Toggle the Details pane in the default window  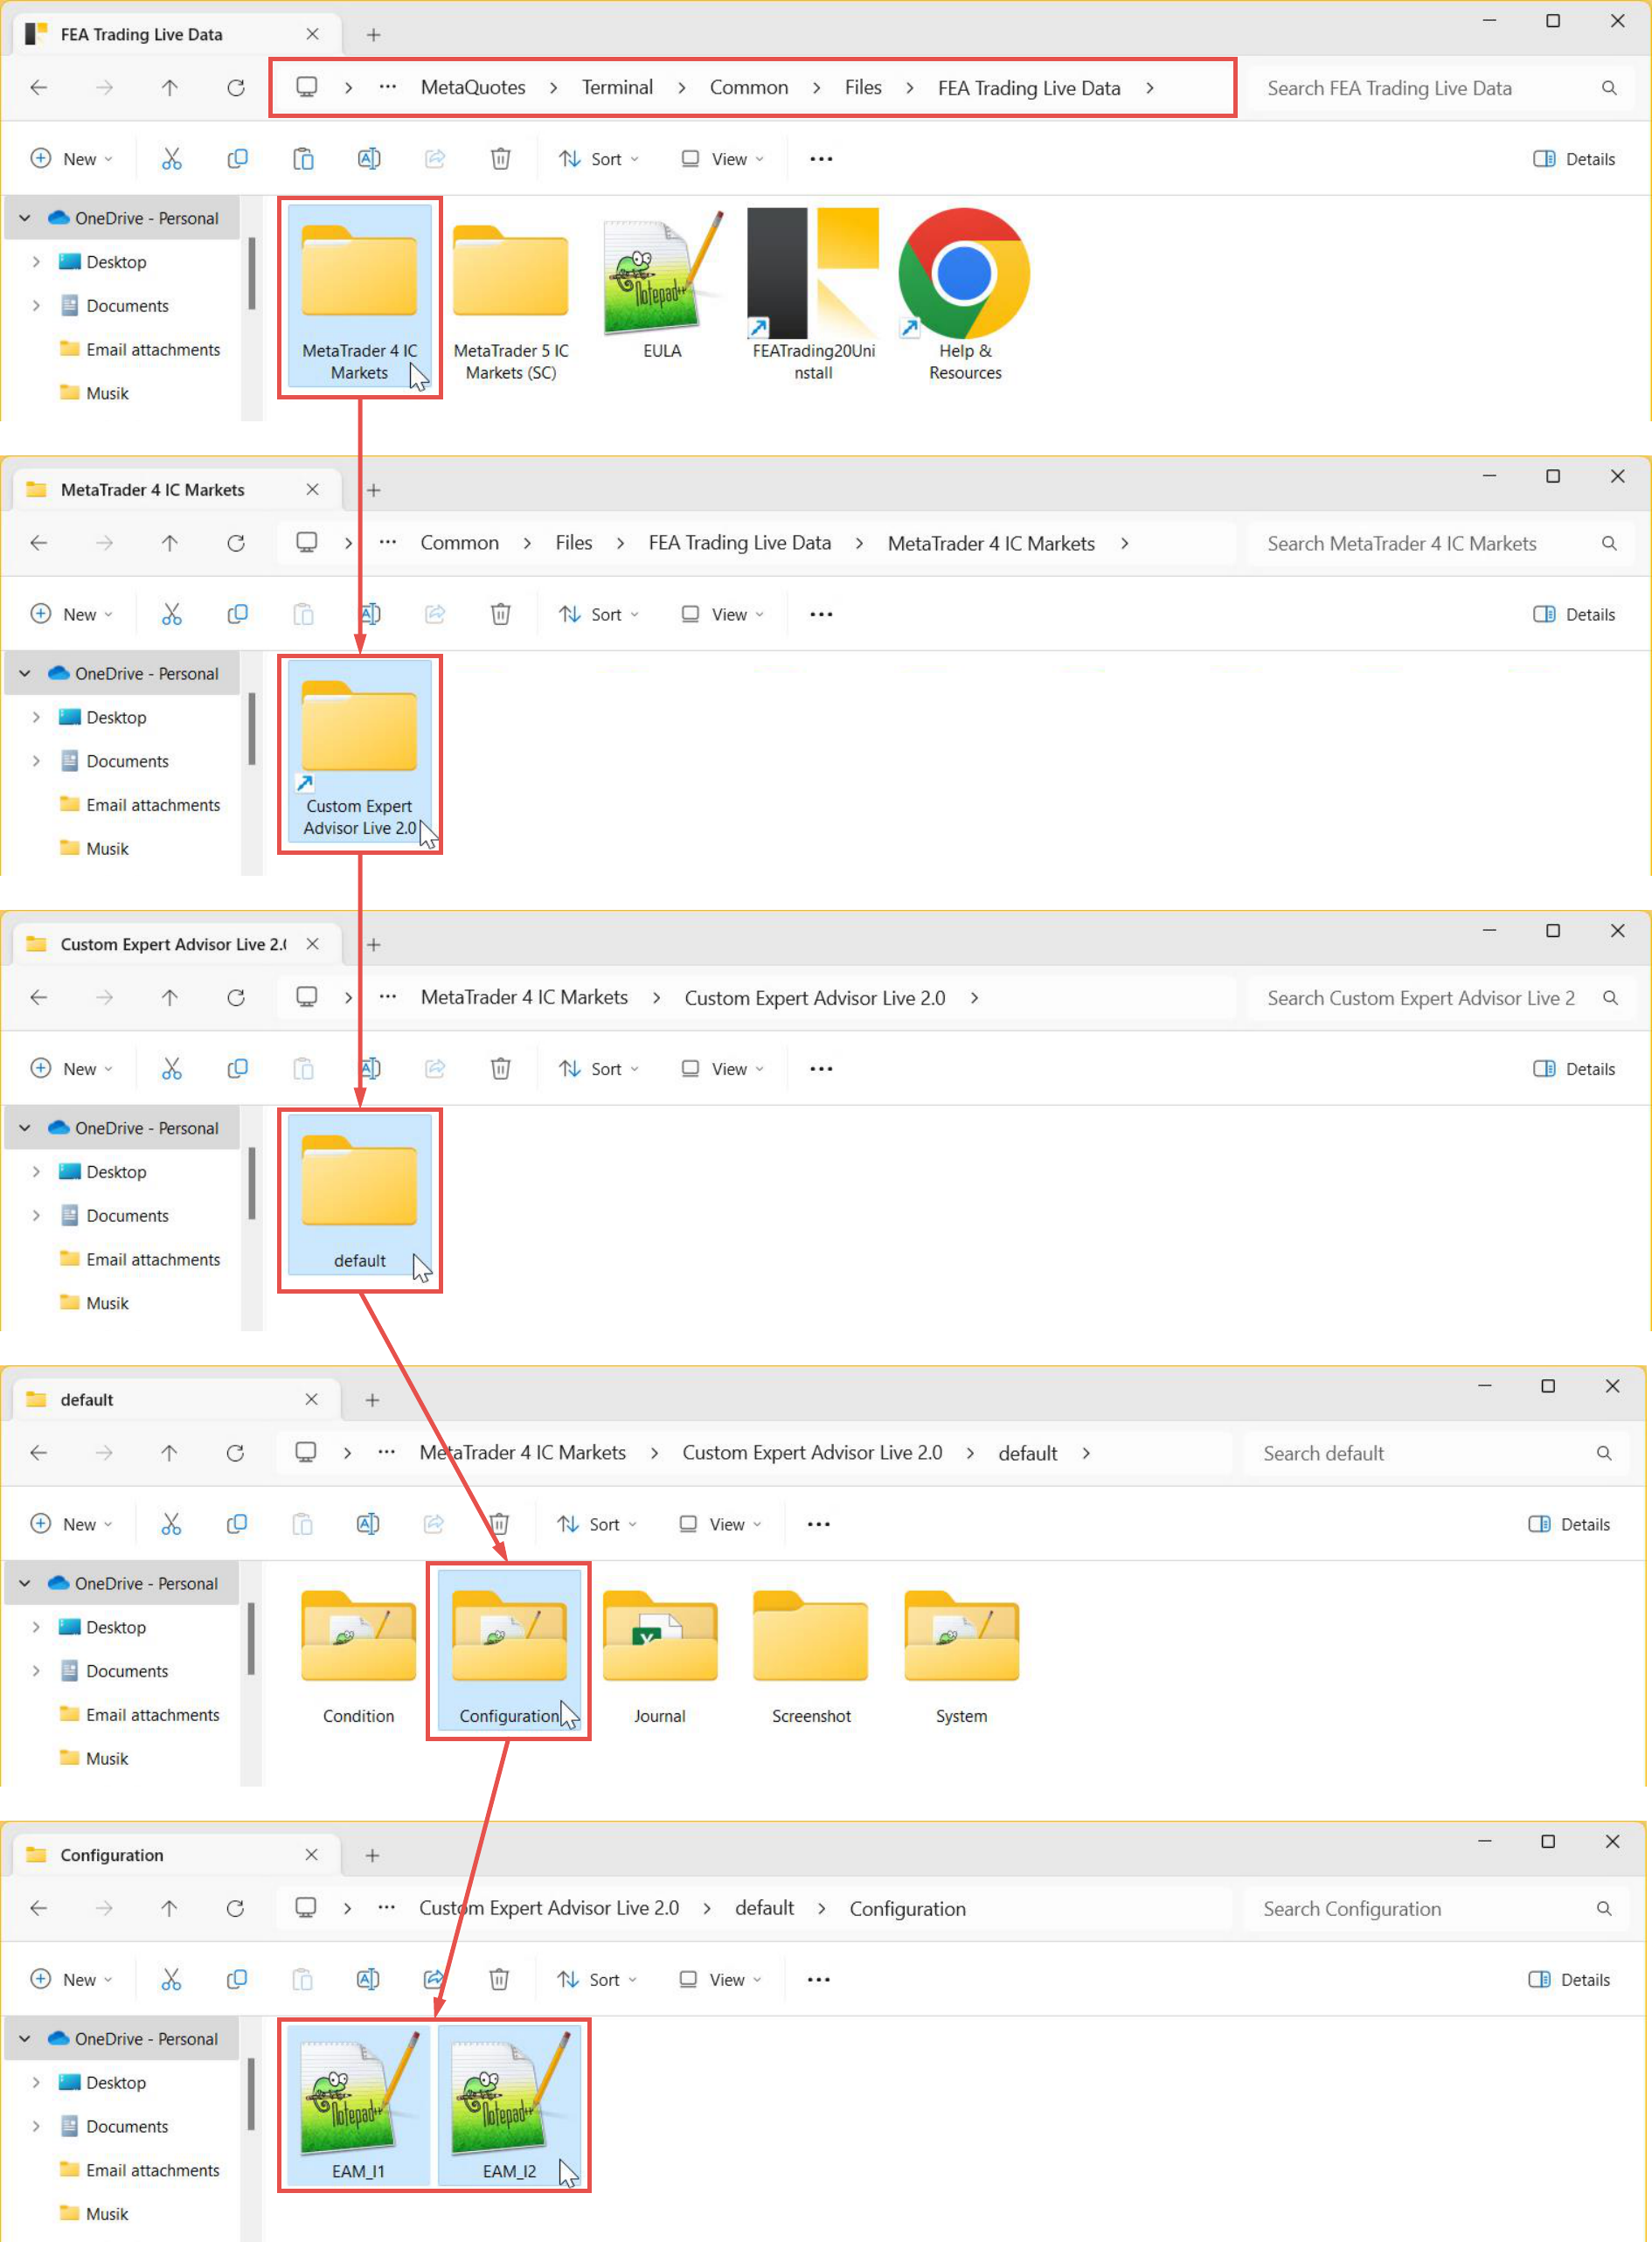click(x=1569, y=1524)
